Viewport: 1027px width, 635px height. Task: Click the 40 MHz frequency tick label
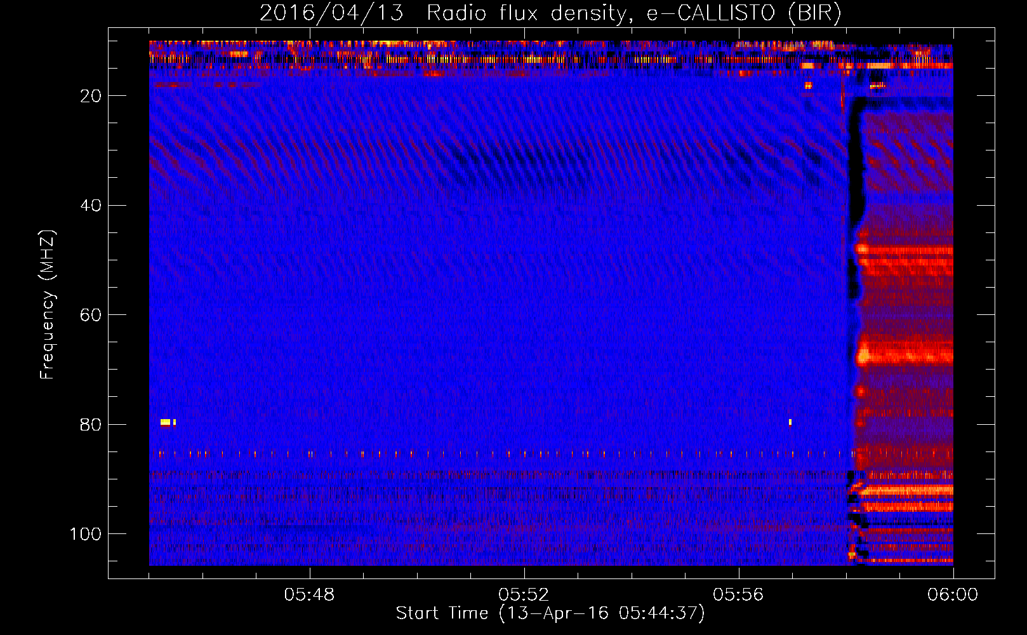91,206
